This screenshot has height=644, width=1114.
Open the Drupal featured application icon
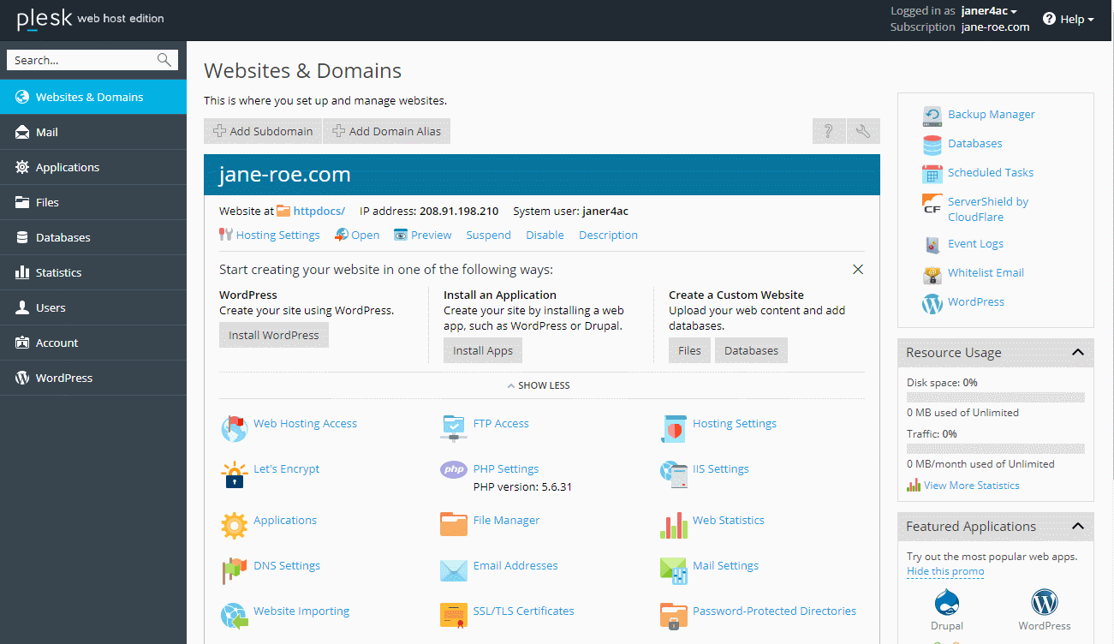[947, 602]
